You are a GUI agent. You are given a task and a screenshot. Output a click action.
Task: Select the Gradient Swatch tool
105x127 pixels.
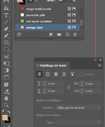click(x=6, y=70)
